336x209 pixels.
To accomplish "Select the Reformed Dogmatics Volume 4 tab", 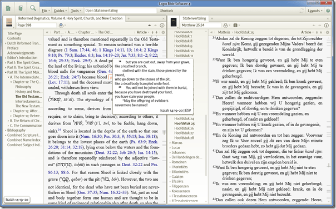I will coord(70,18).
